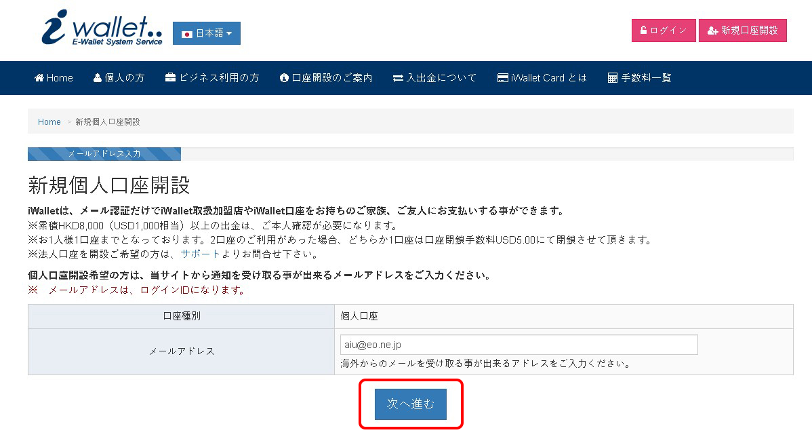This screenshot has width=812, height=441.
Task: Click the card icon beside iWallet Card
Action: pos(502,78)
